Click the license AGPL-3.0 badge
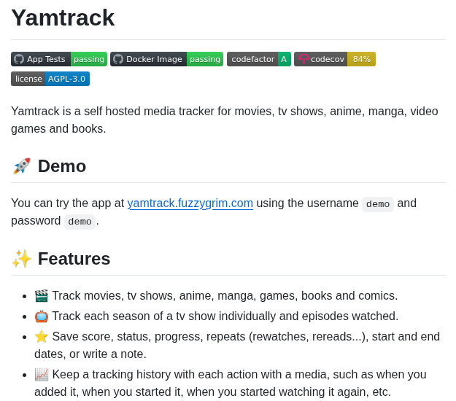Image resolution: width=456 pixels, height=401 pixels. point(50,79)
